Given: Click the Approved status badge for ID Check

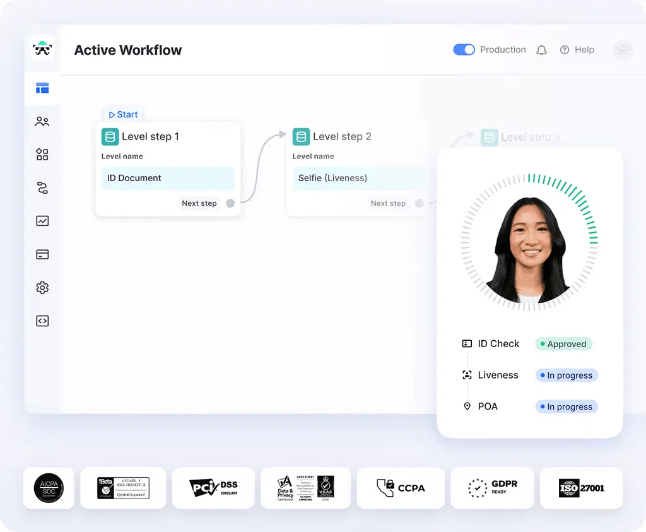Looking at the screenshot, I should [563, 344].
